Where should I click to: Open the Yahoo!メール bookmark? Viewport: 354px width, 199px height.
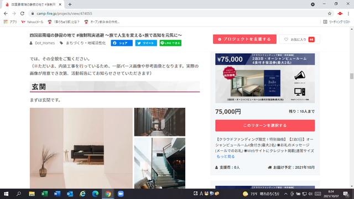pyautogui.click(x=32, y=22)
